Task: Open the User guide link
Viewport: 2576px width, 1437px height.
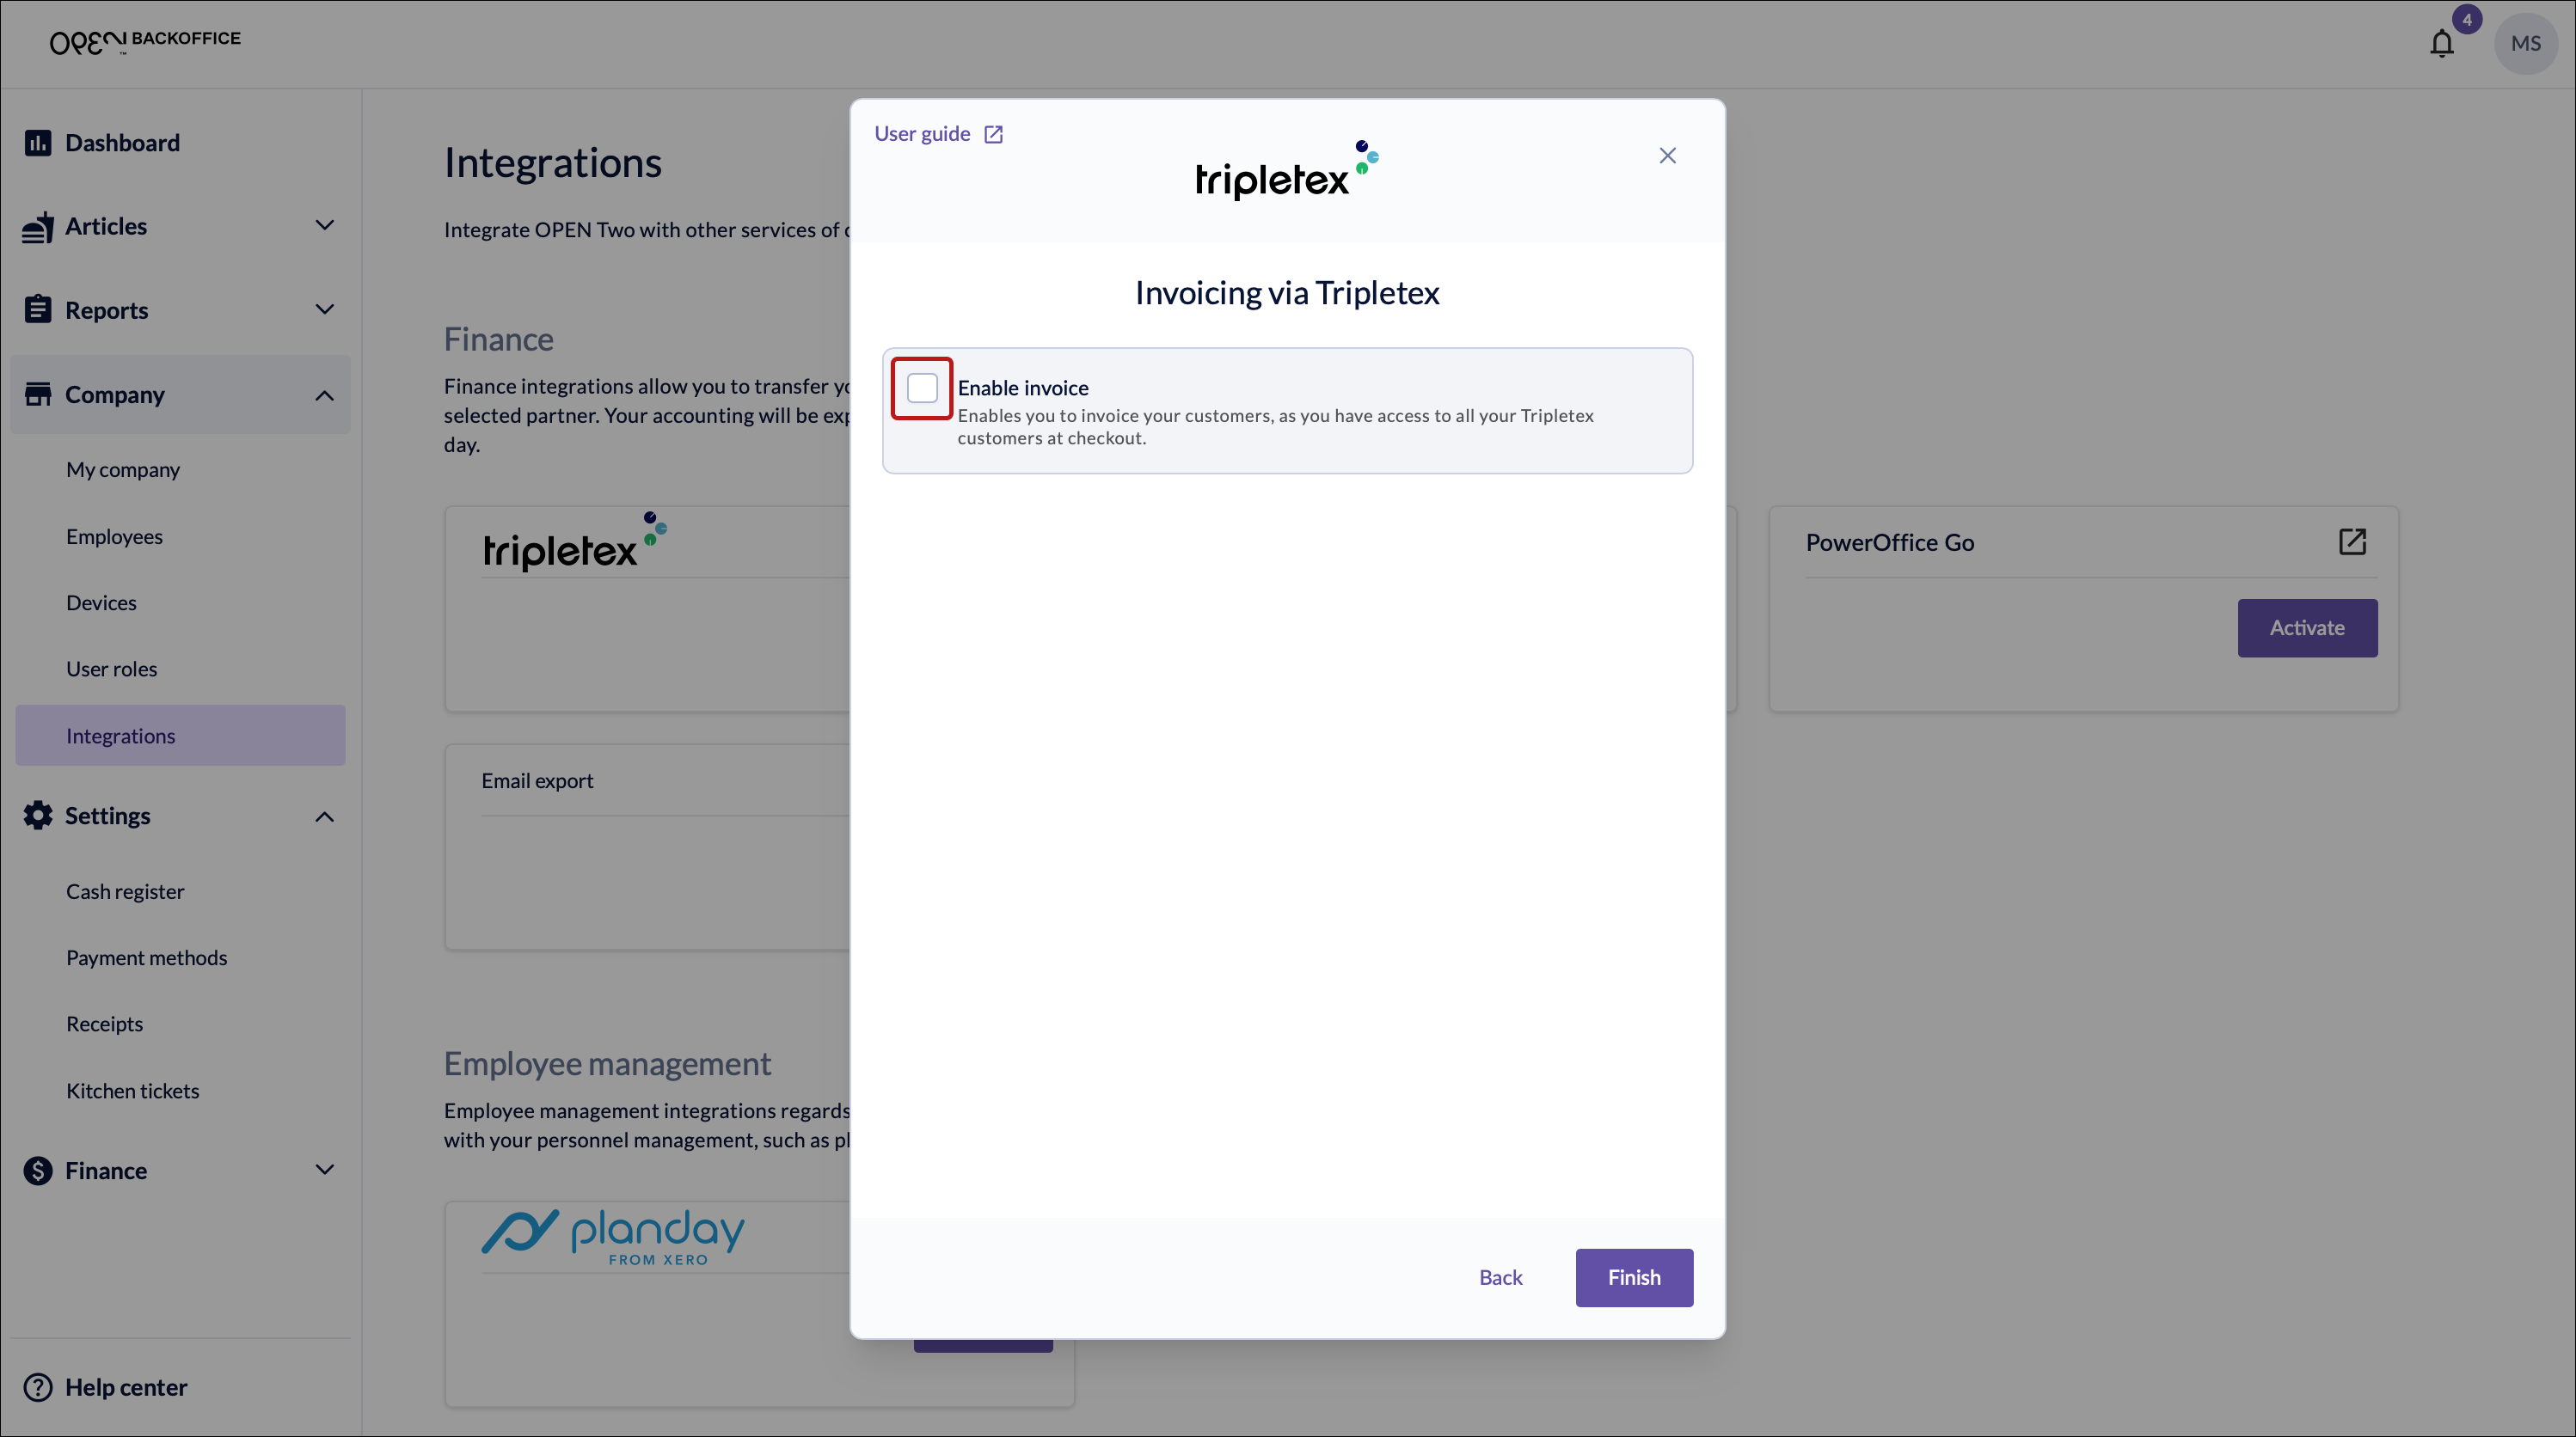Action: (x=921, y=134)
